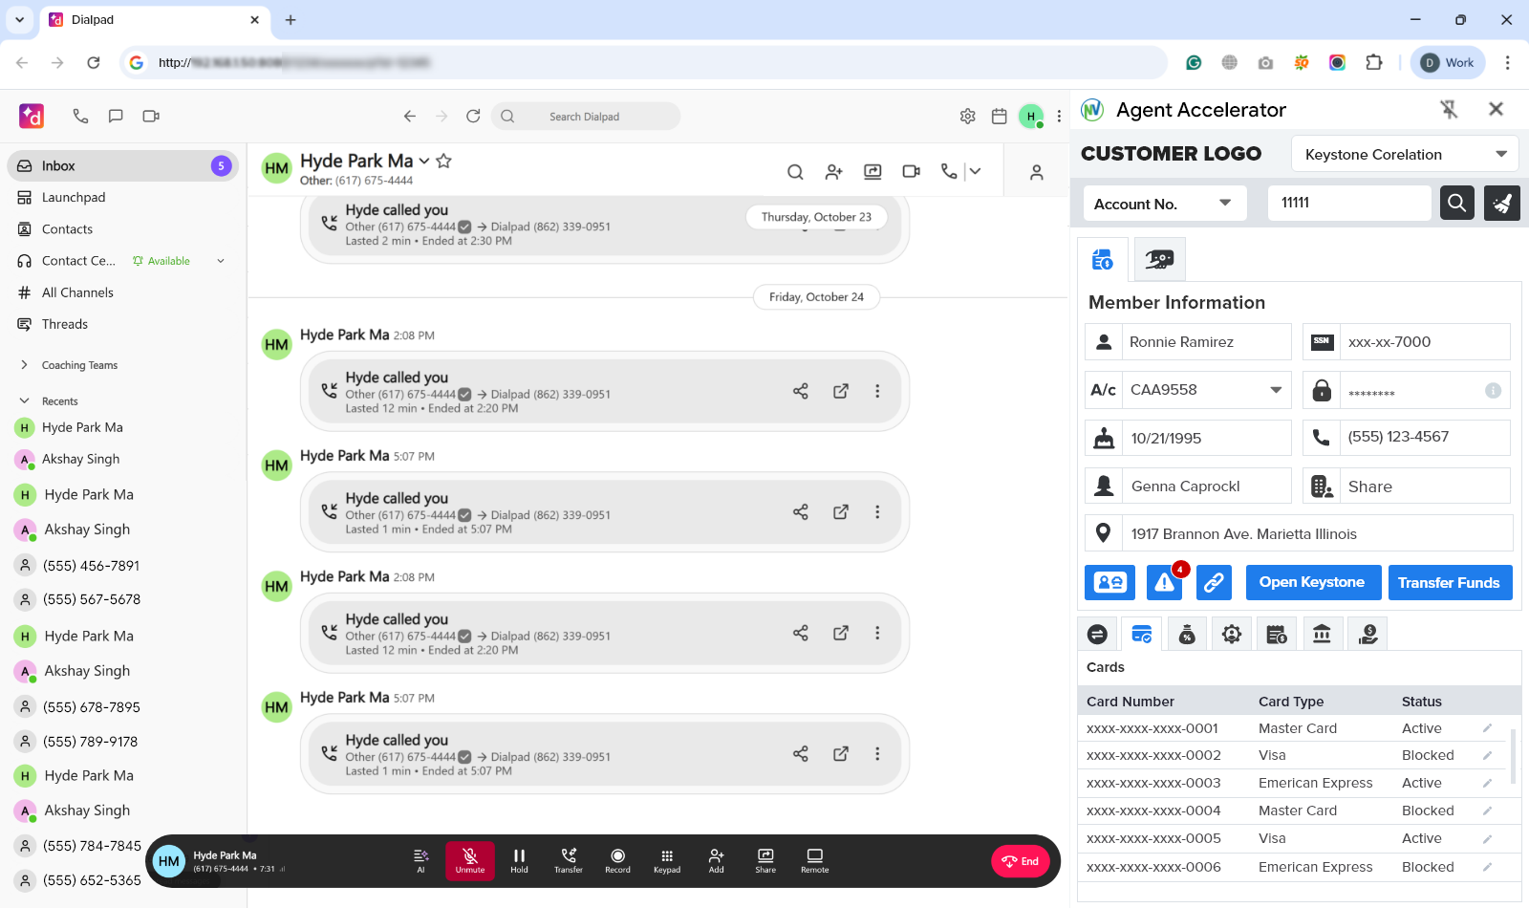Image resolution: width=1529 pixels, height=908 pixels.
Task: Show password info icon next to masked field
Action: pyautogui.click(x=1493, y=390)
